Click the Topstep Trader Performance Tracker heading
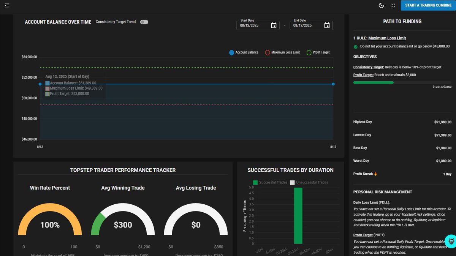The width and height of the screenshot is (456, 256). click(x=123, y=170)
